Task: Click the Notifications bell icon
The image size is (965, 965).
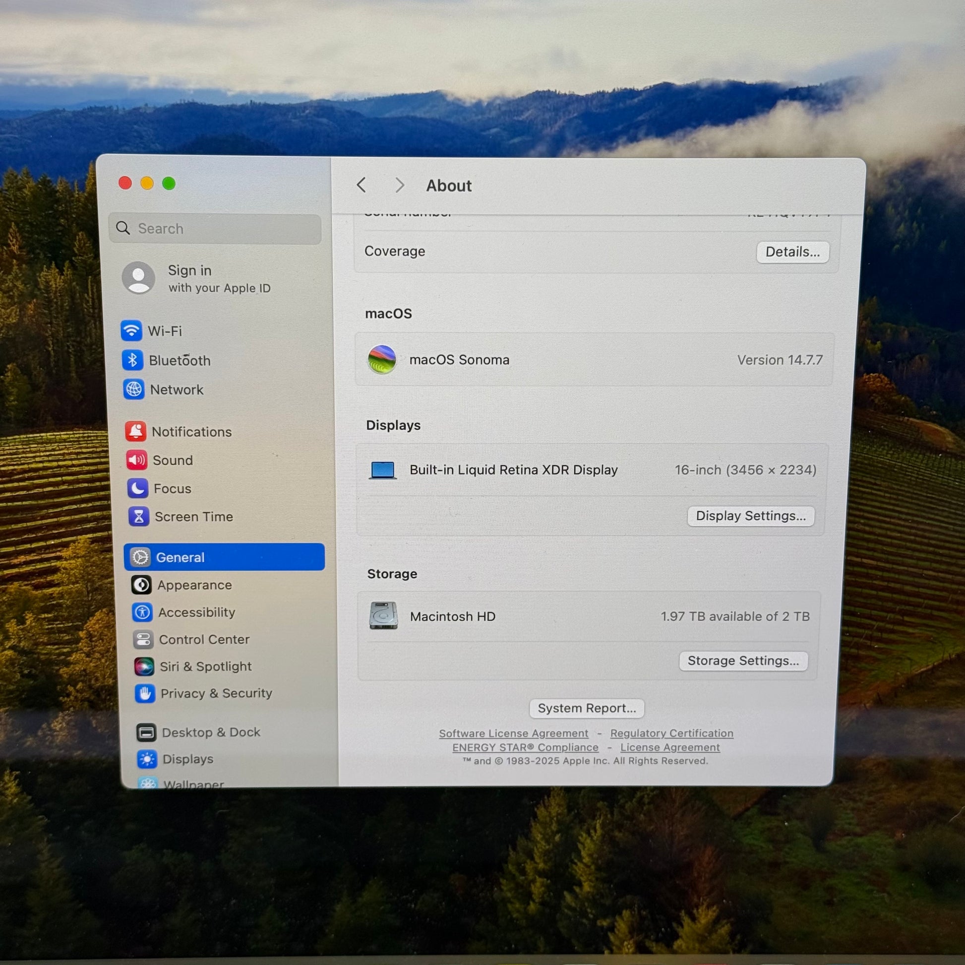Action: pyautogui.click(x=135, y=431)
